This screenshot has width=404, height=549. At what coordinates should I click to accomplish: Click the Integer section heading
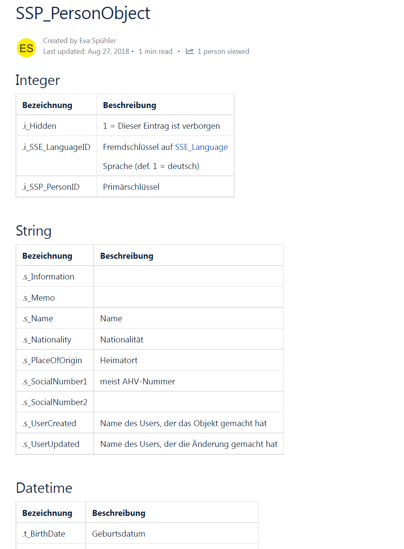[37, 80]
